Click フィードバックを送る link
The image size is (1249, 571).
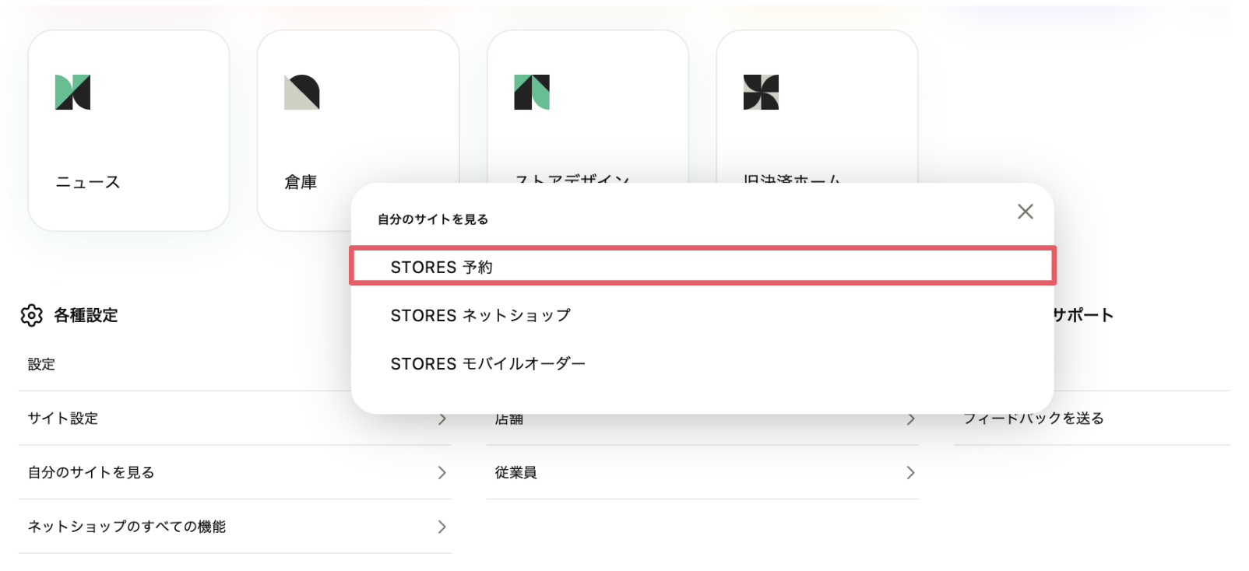(x=1033, y=419)
